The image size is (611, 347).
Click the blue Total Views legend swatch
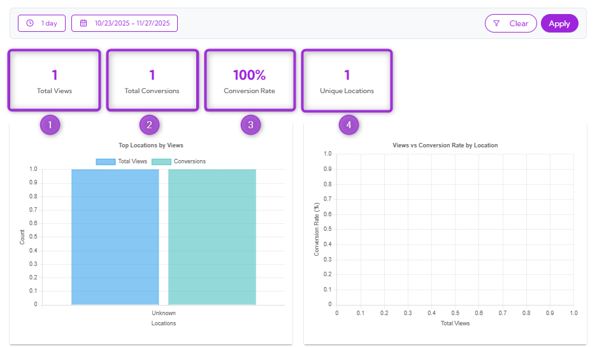[x=106, y=161]
